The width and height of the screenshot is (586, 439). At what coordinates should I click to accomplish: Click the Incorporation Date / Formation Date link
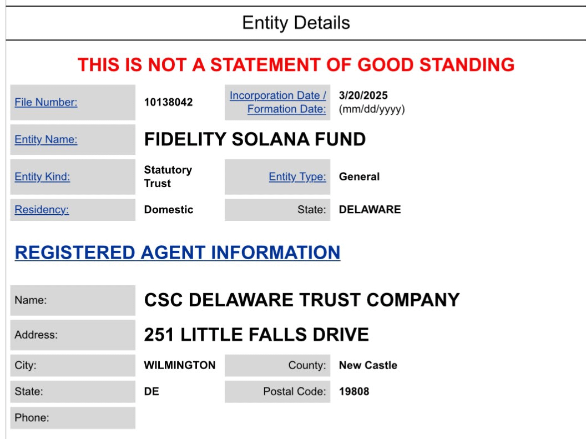click(277, 102)
